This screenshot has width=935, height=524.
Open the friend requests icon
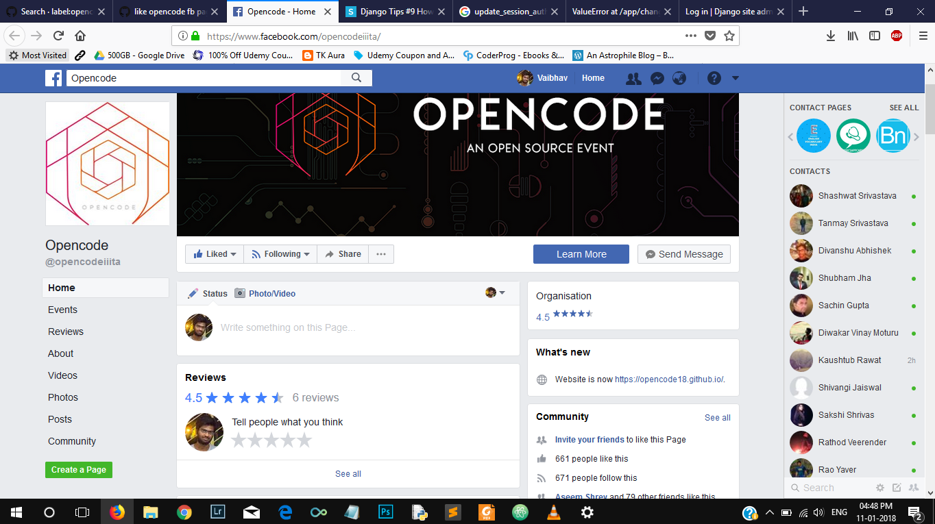pyautogui.click(x=633, y=78)
